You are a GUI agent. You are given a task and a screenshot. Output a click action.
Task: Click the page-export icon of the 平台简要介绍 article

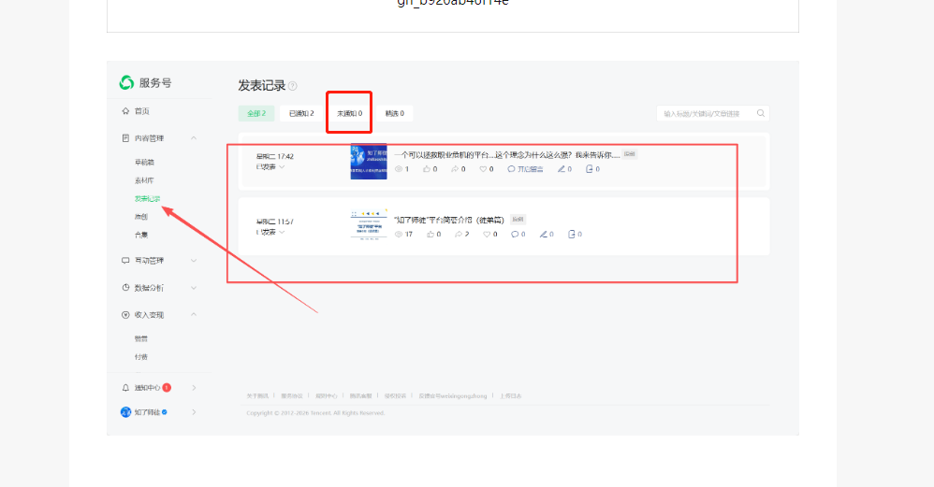(x=571, y=235)
